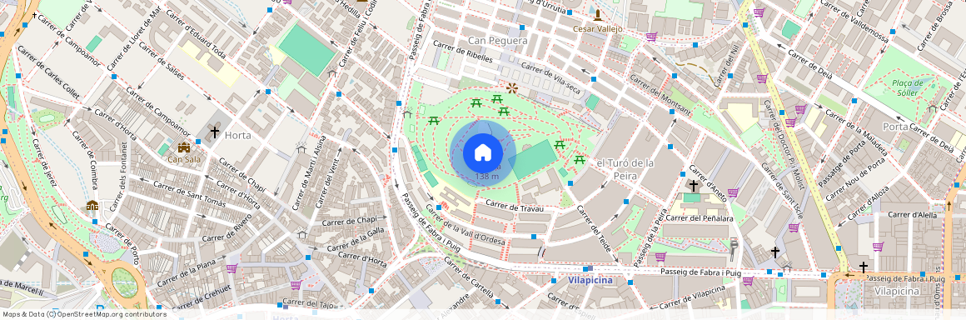Click the shelter icon left of Carrer de Chapí

tap(301, 235)
